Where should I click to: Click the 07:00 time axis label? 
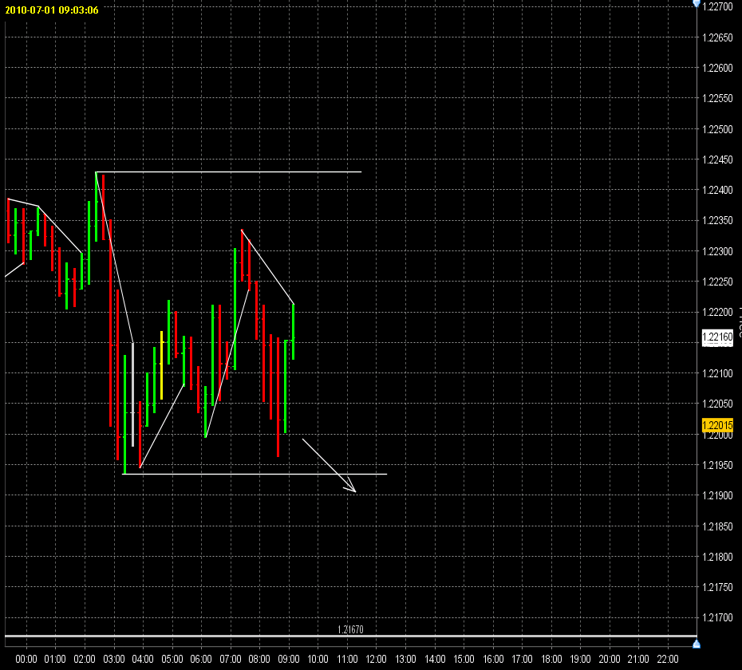point(231,659)
